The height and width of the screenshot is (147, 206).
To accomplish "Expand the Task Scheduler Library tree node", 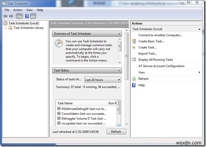I will [x=6, y=28].
